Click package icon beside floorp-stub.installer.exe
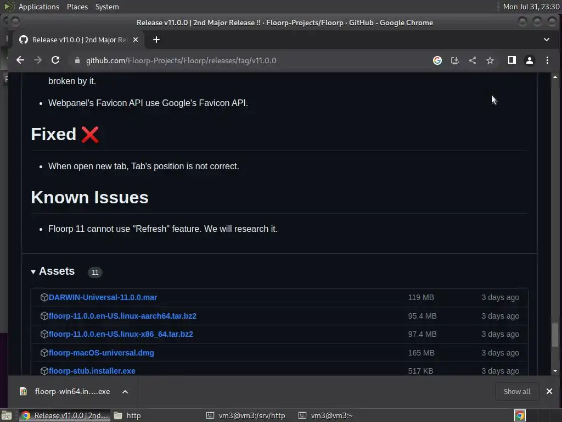Screen dimensions: 562x422 pyautogui.click(x=44, y=371)
